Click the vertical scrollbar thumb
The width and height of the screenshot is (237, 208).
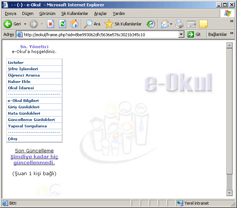229,111
